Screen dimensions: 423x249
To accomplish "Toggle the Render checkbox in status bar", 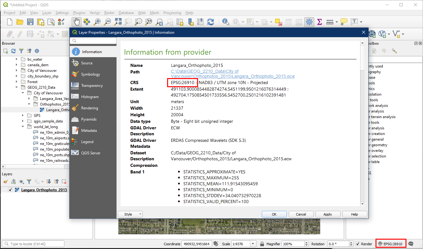I will [358, 244].
